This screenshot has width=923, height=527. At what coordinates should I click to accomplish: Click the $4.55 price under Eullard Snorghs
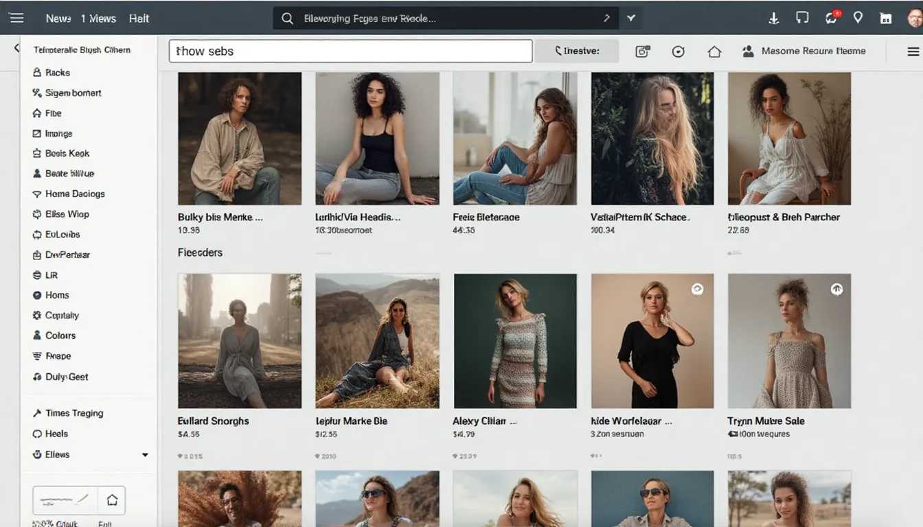(x=189, y=434)
